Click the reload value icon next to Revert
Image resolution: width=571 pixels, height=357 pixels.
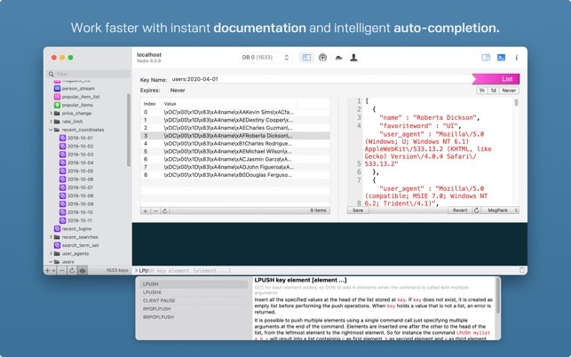[476, 210]
